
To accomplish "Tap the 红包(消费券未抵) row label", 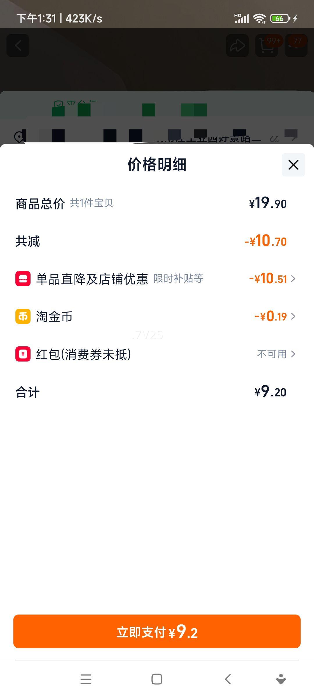I will pos(83,354).
